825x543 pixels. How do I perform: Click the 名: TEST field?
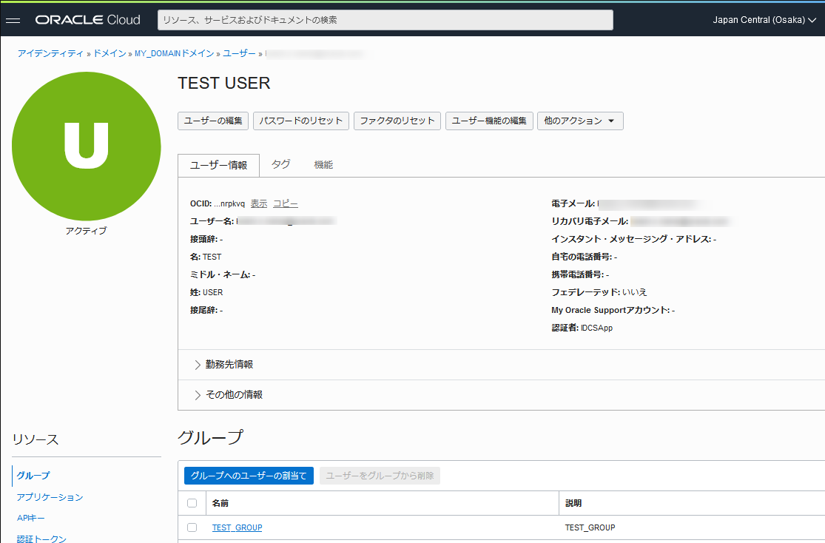click(206, 257)
